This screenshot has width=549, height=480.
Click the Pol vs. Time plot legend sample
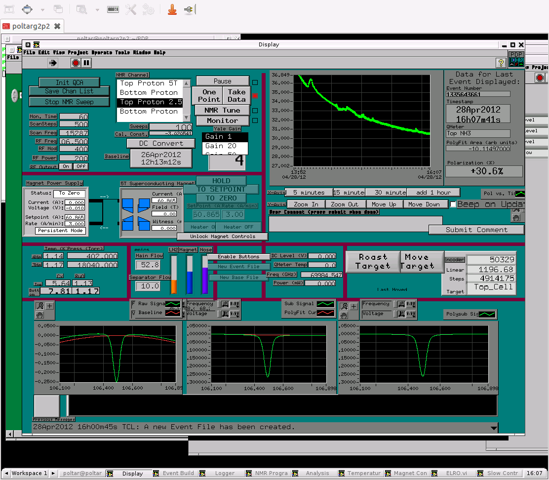pos(520,194)
